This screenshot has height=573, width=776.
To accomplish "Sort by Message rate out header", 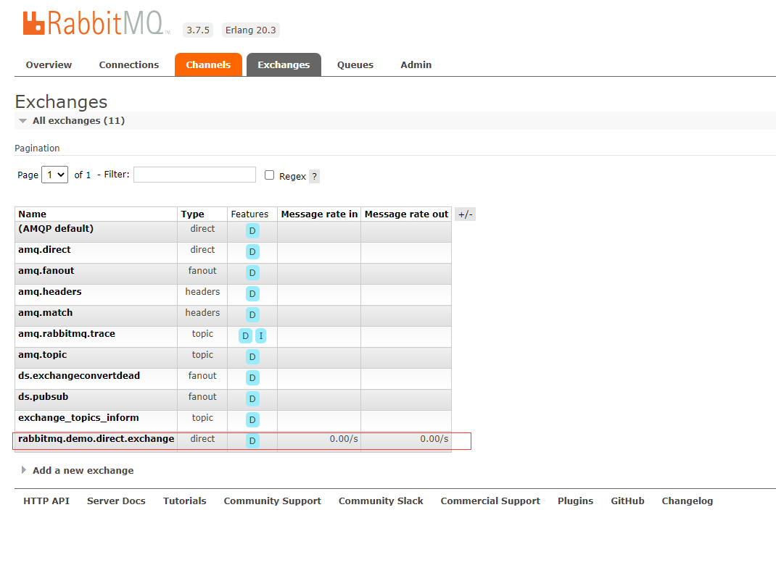I will [406, 214].
